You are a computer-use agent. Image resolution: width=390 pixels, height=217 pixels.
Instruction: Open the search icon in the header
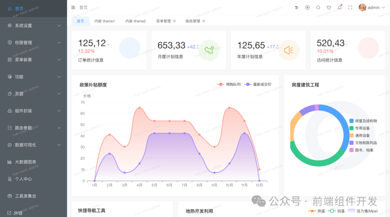pyautogui.click(x=318, y=7)
